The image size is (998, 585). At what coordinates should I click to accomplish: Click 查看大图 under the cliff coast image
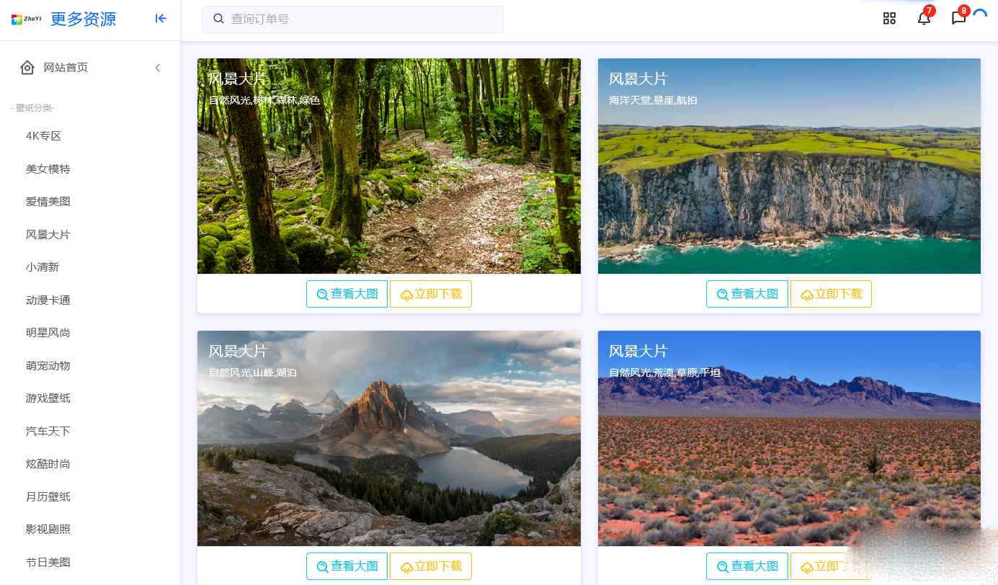click(x=747, y=294)
